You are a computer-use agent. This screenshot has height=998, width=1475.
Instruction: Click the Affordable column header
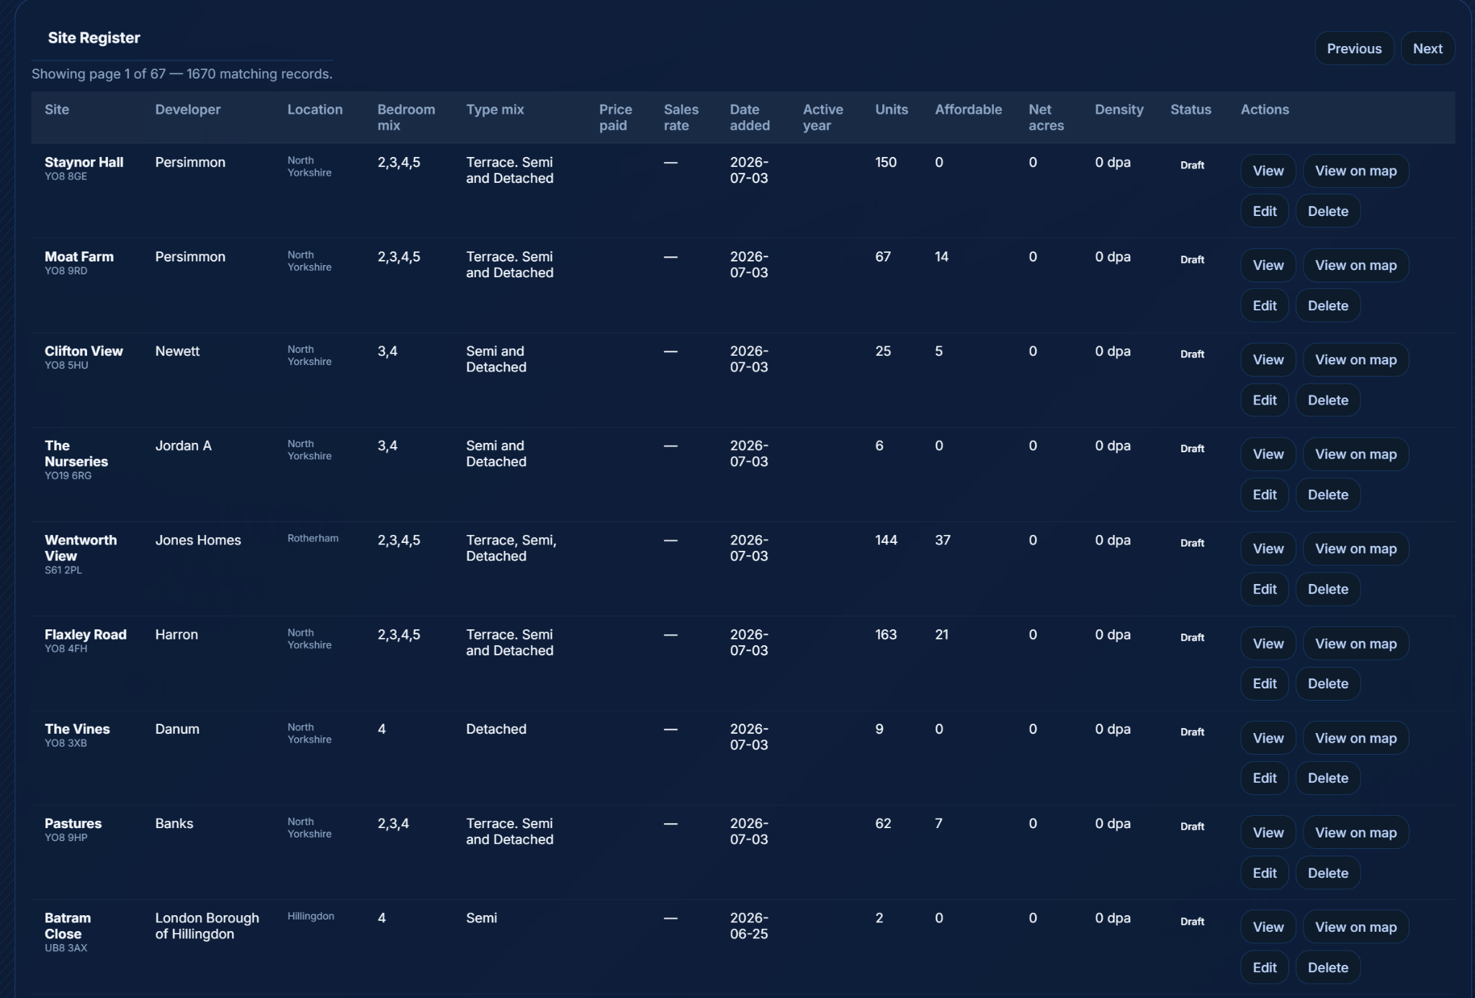coord(968,109)
